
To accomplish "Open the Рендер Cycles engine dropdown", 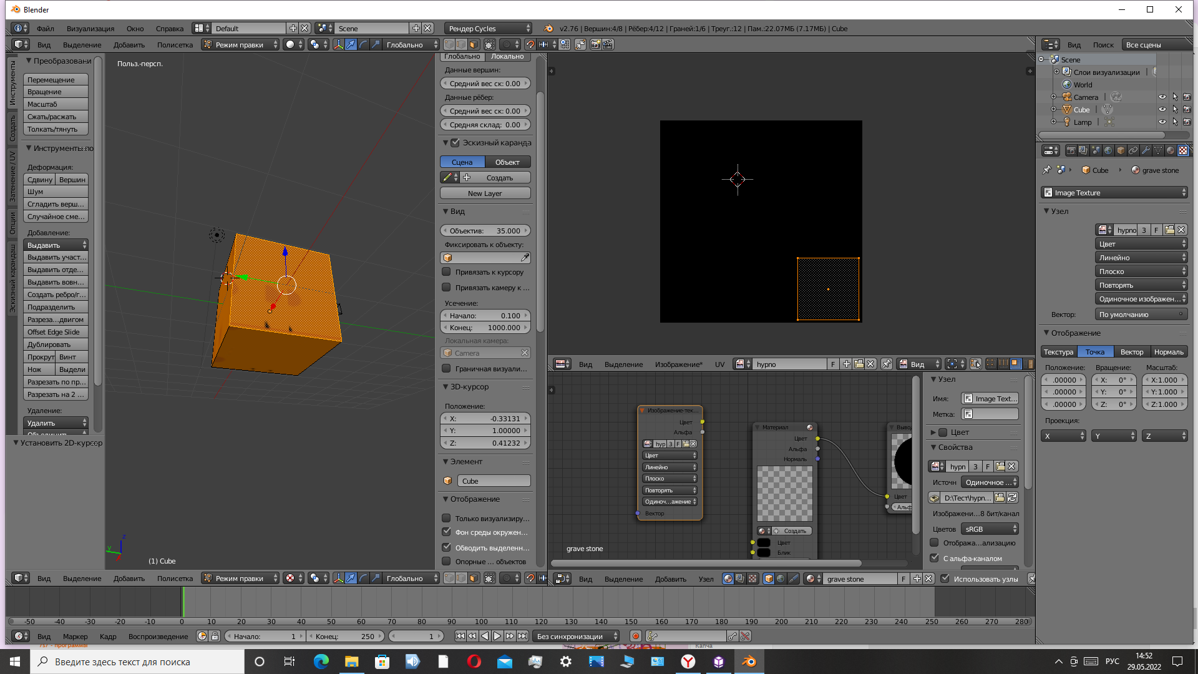I will 489,28.
